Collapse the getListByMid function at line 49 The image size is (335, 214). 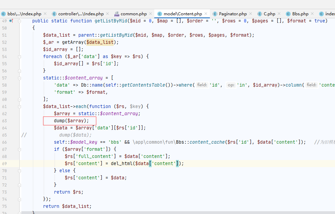(20, 21)
